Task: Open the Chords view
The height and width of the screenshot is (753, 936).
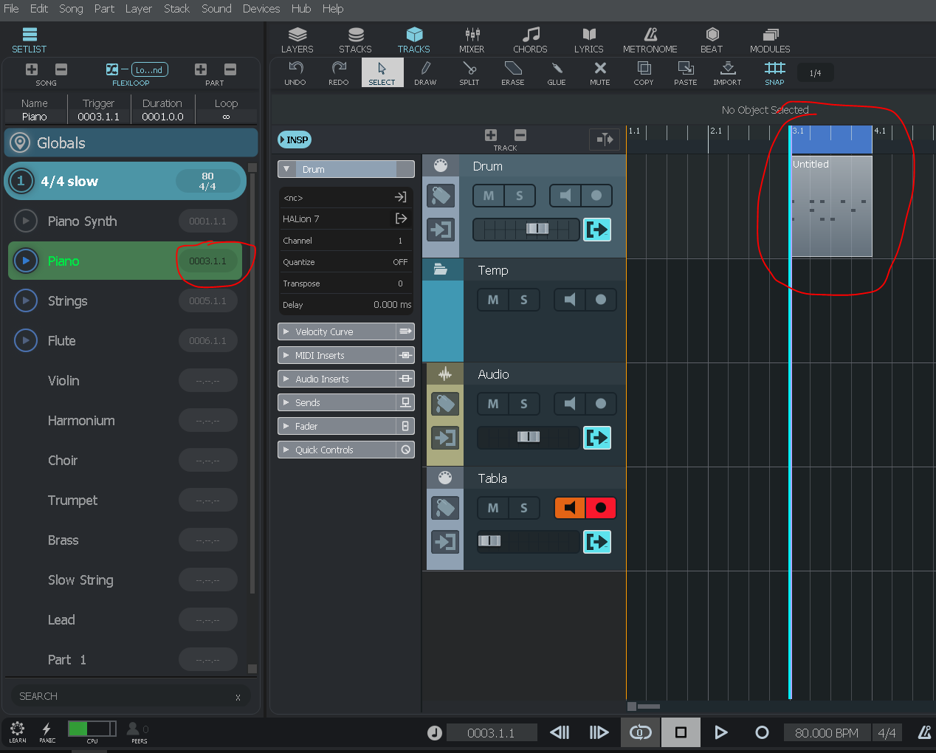Action: pyautogui.click(x=530, y=40)
